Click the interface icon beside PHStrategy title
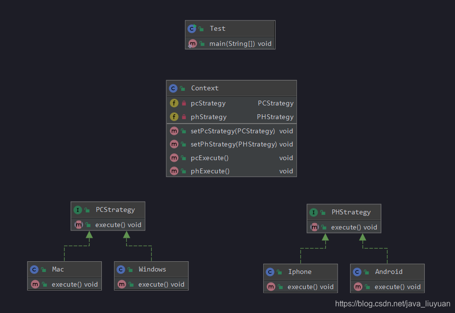This screenshot has width=455, height=313. [314, 212]
